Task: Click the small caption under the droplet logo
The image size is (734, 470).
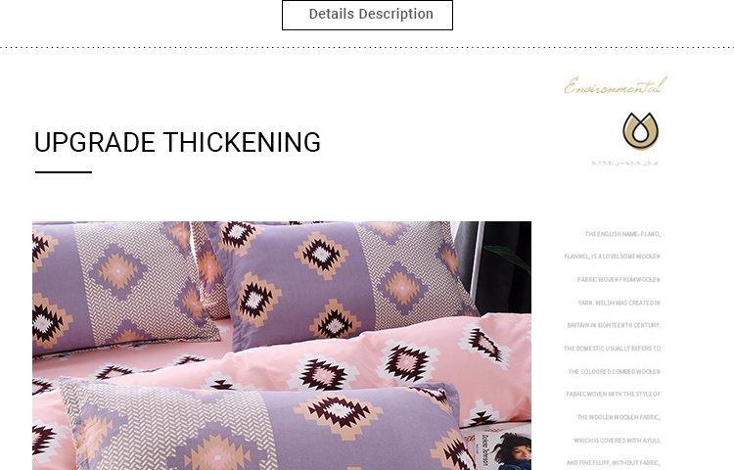Action: 625,164
